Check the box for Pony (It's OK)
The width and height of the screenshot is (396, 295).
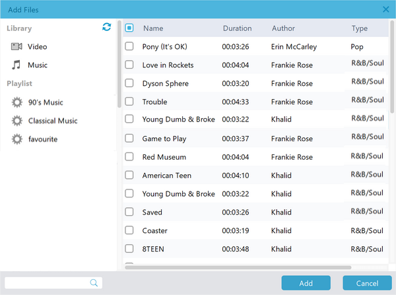click(129, 47)
